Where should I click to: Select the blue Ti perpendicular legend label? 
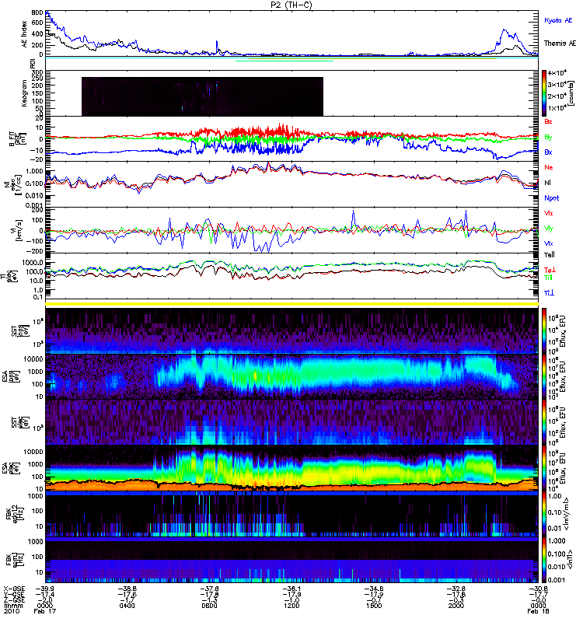pyautogui.click(x=549, y=293)
